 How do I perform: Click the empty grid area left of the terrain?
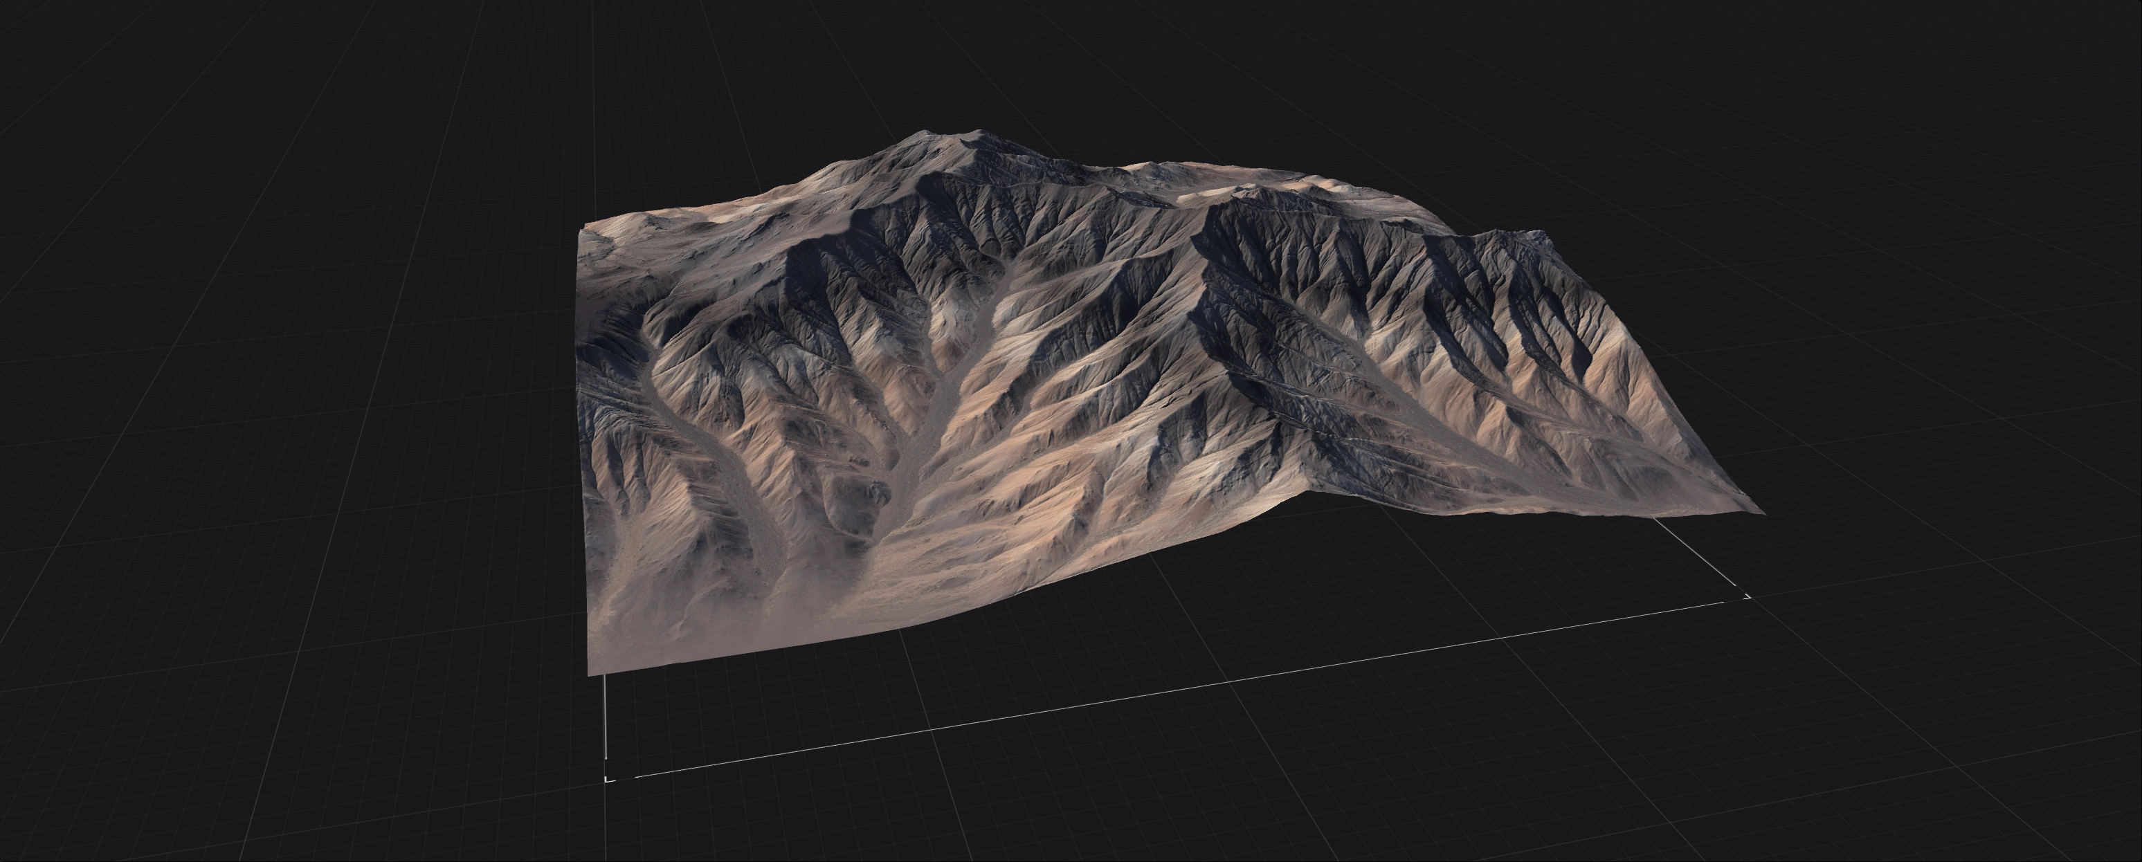click(291, 457)
